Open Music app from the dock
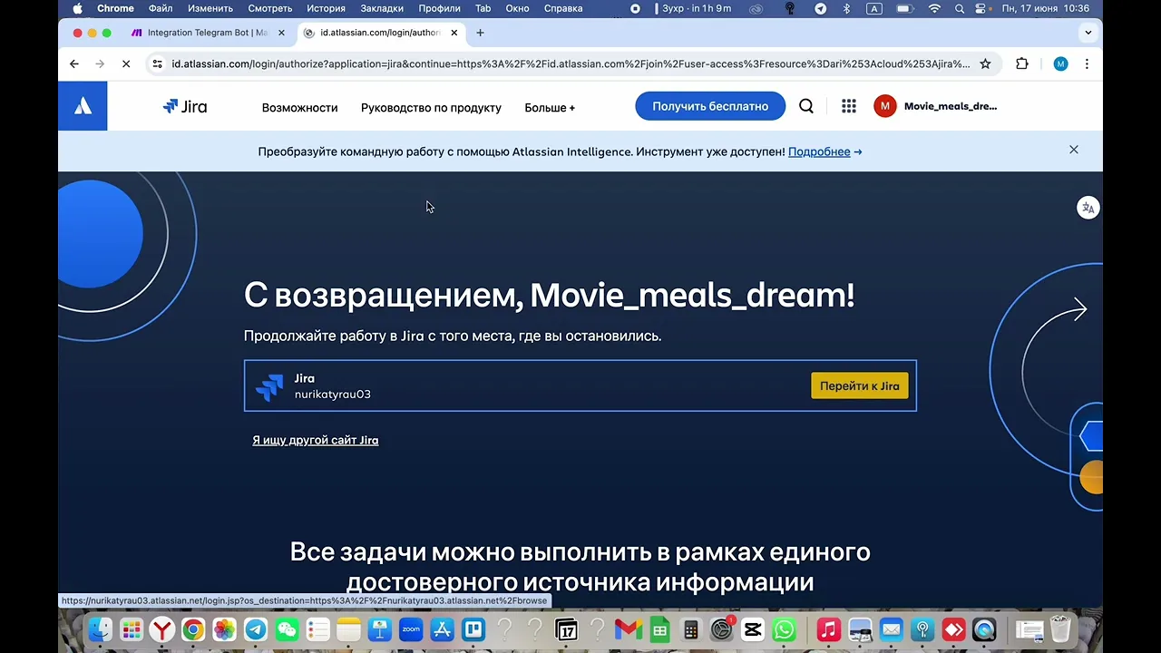The height and width of the screenshot is (653, 1161). click(x=828, y=629)
